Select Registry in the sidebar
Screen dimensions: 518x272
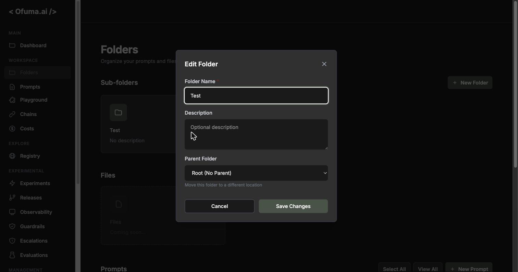(38, 156)
